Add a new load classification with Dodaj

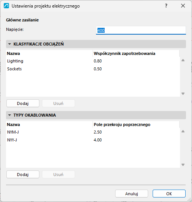pos(23,103)
